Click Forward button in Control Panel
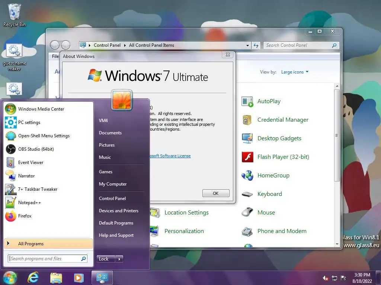This screenshot has height=285, width=381. point(65,45)
